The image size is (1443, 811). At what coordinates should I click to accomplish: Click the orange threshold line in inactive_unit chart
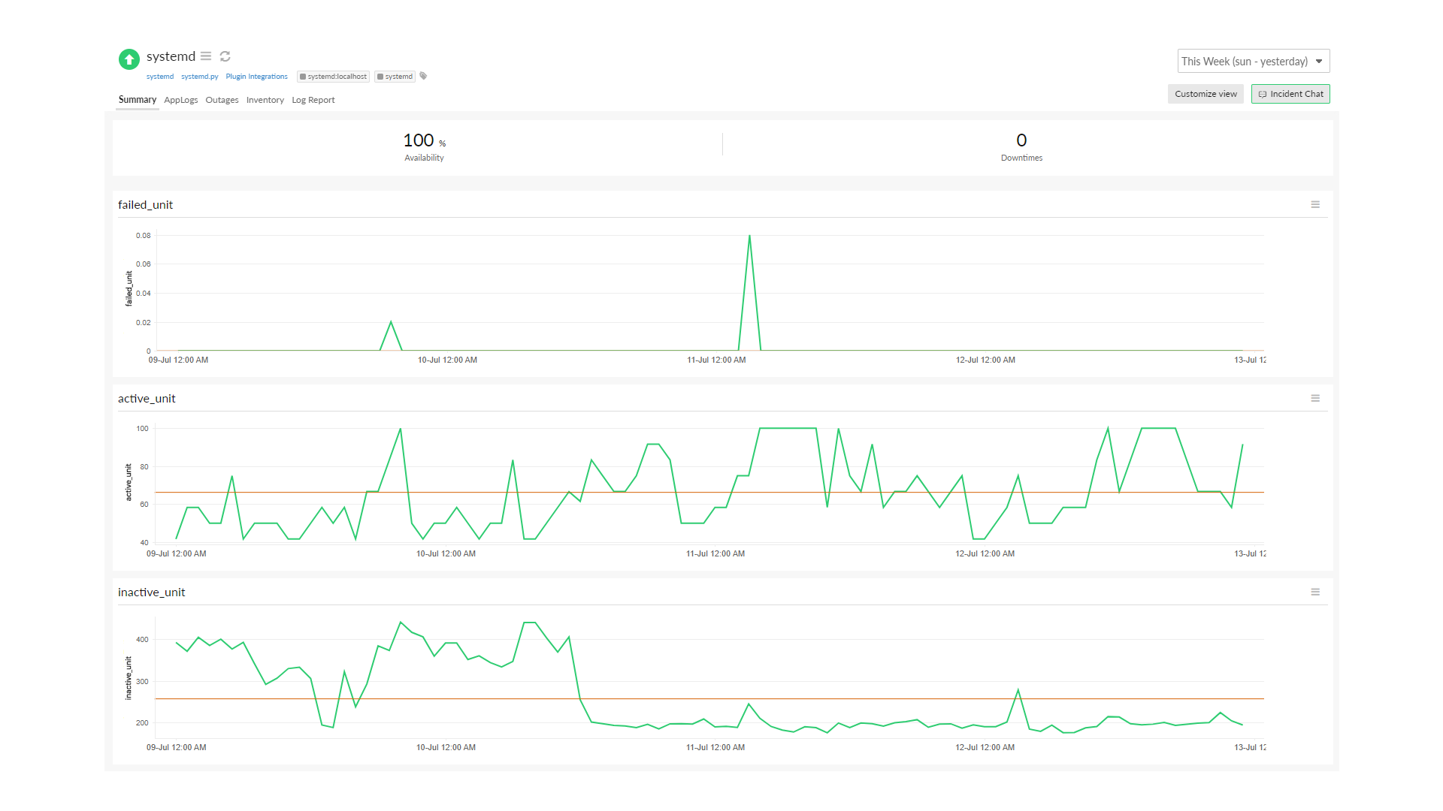(x=827, y=699)
